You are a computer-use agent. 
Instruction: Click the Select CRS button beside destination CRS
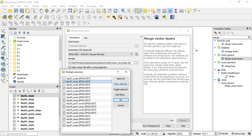pyautogui.click(x=136, y=54)
